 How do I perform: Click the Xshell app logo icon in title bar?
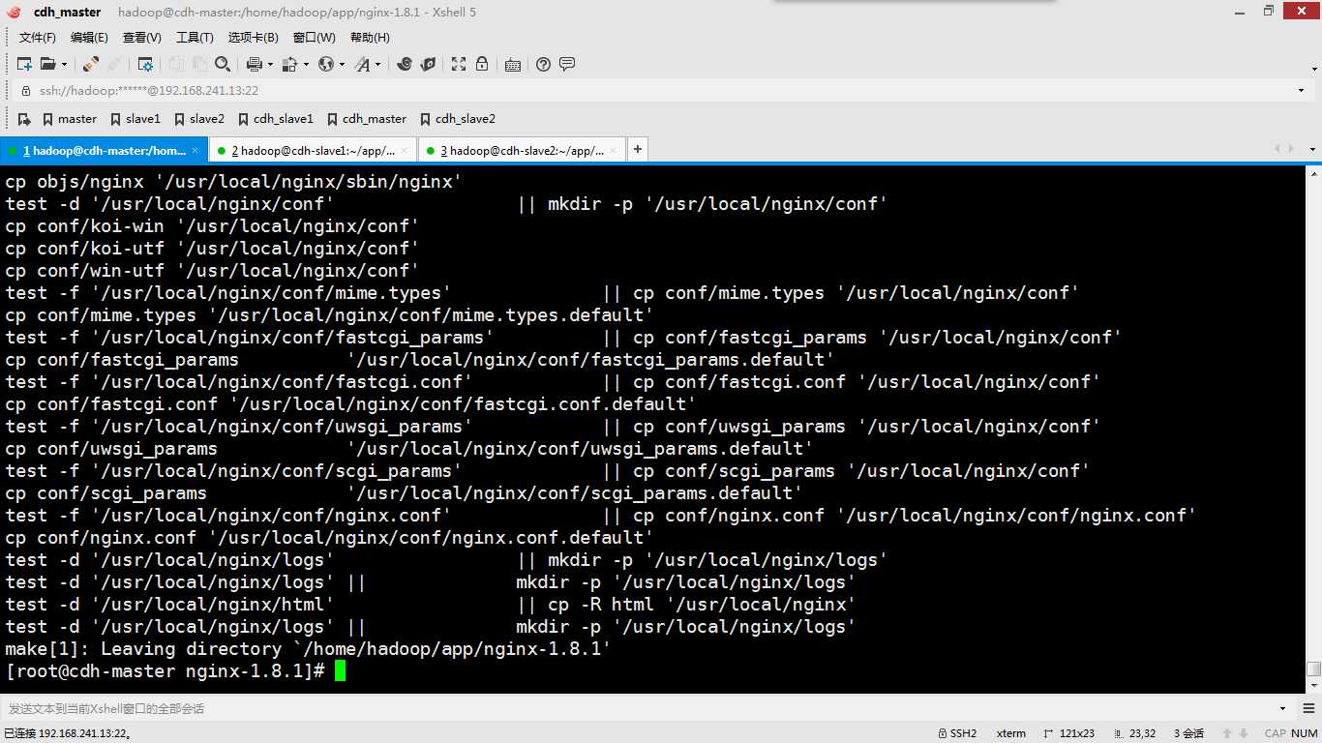tap(12, 13)
